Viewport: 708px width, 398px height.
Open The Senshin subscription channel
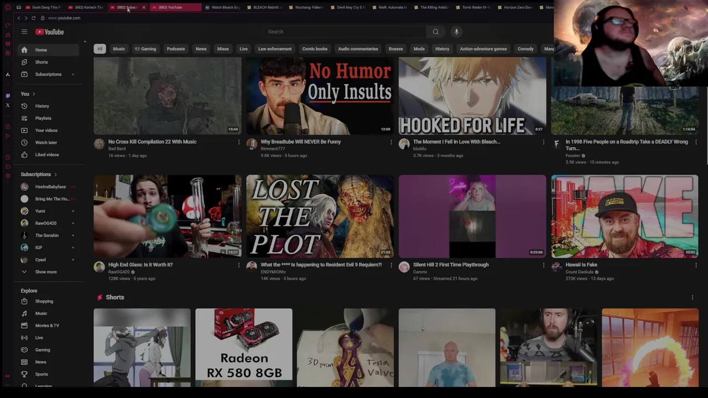pyautogui.click(x=49, y=235)
